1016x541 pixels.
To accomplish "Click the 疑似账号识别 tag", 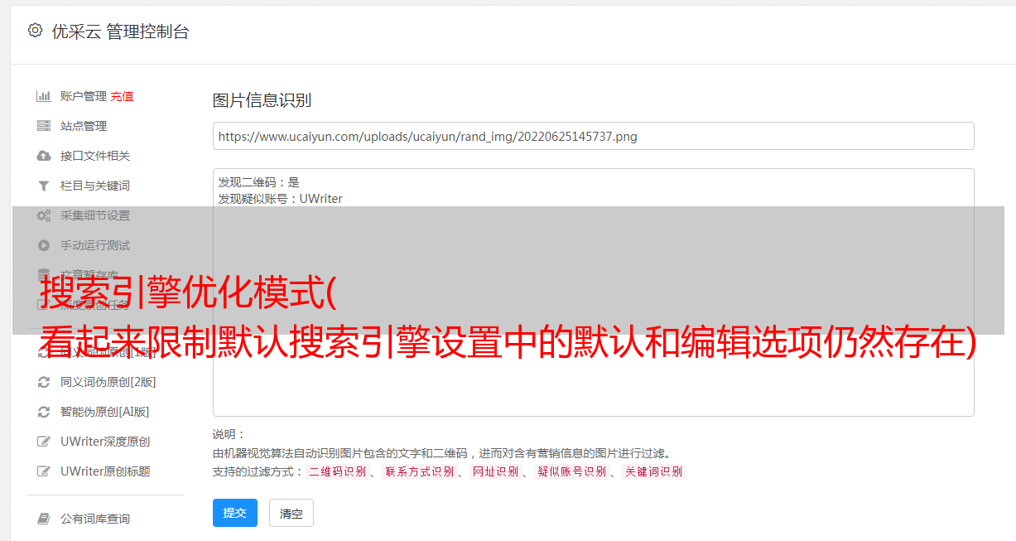I will [x=572, y=471].
